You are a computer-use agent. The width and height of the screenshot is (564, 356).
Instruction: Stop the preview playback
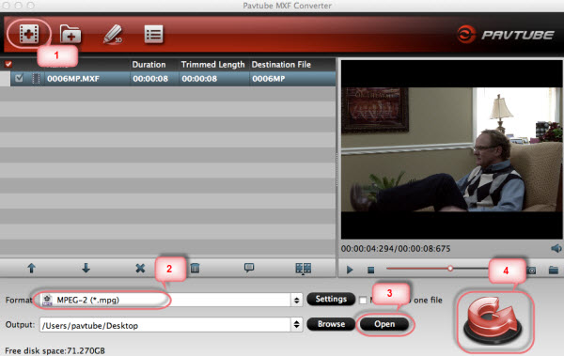371,270
